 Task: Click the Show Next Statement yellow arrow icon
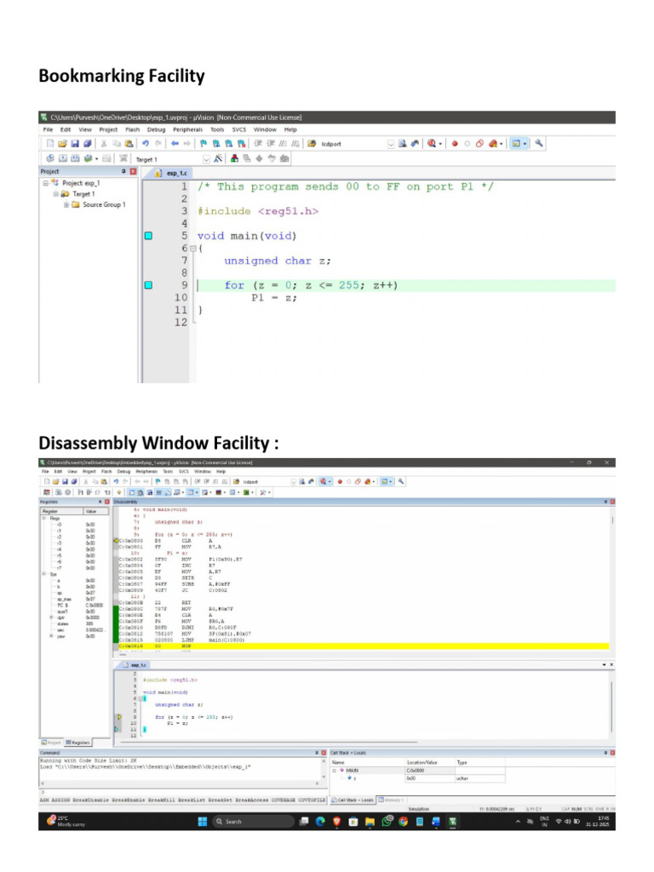(118, 492)
